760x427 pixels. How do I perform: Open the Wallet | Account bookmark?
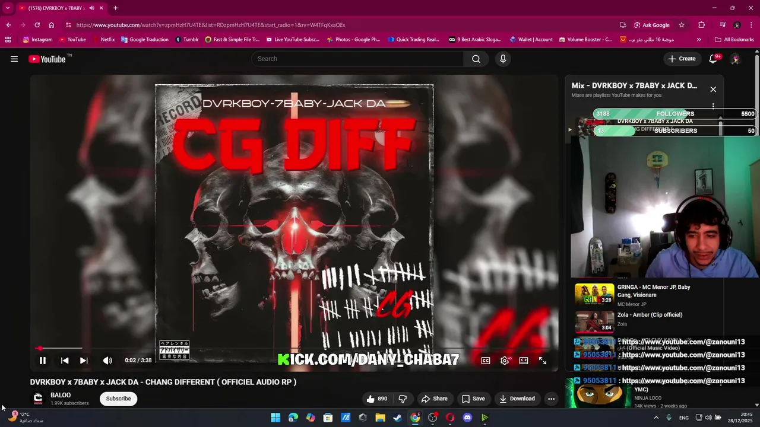(531, 40)
